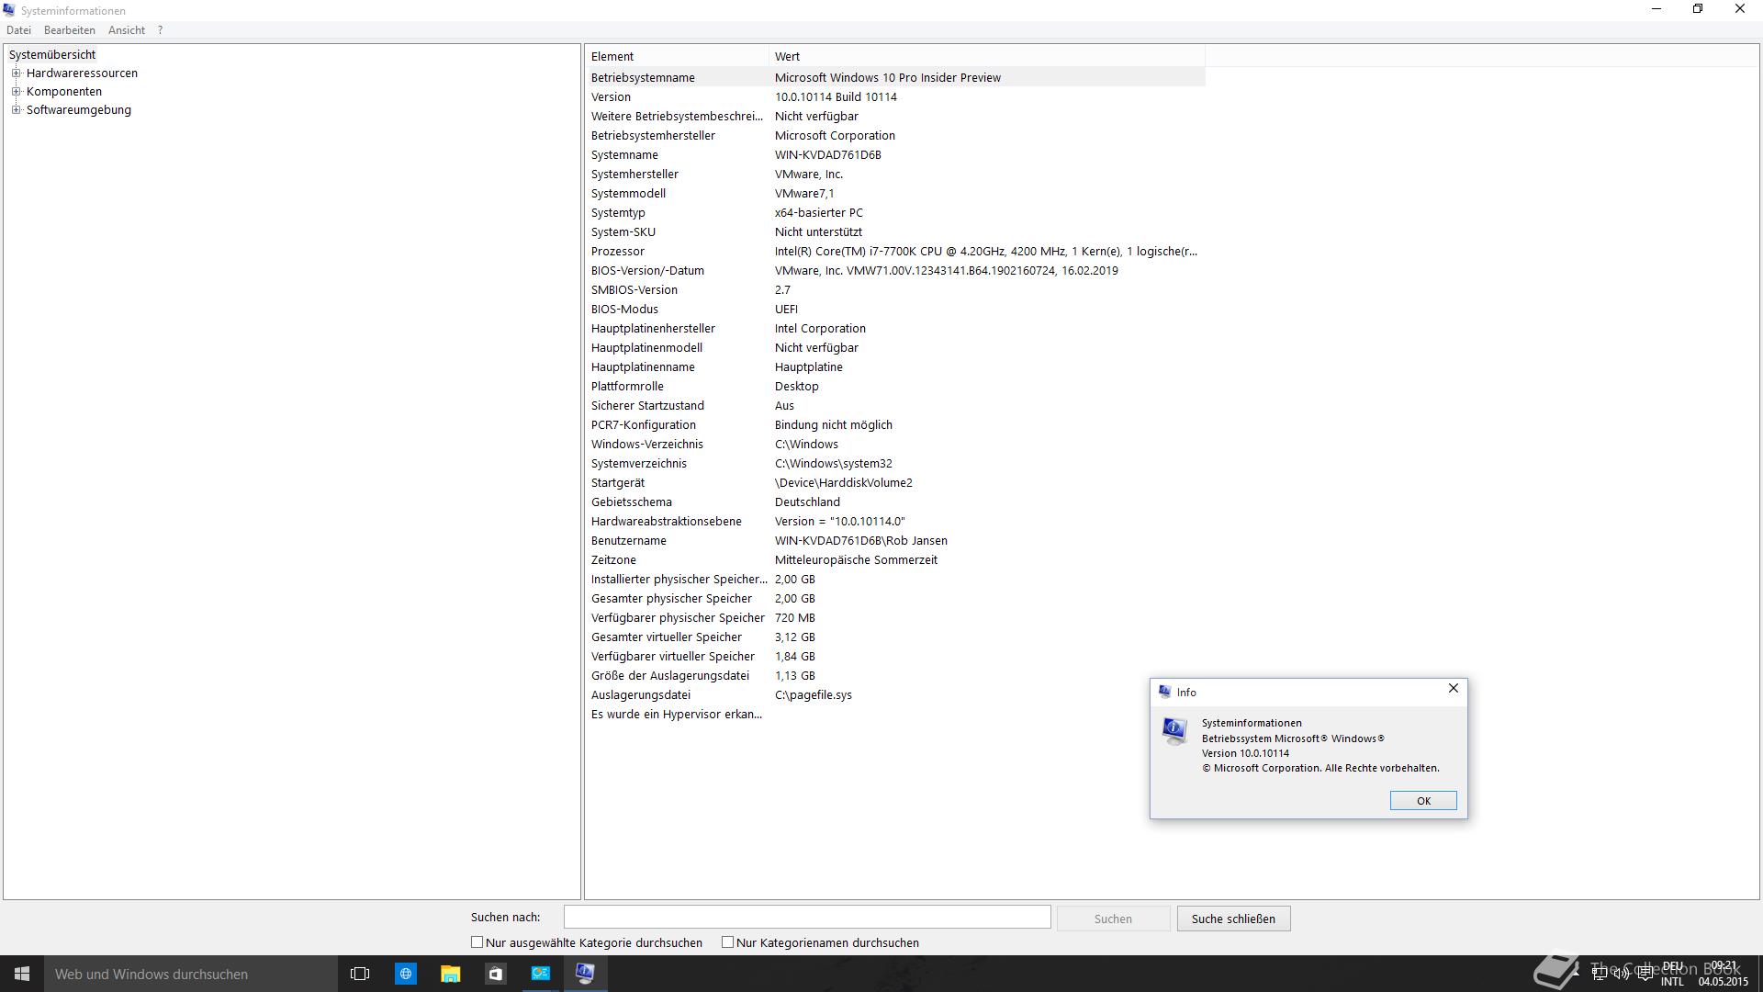Open the Store app from the taskbar
The width and height of the screenshot is (1763, 992).
[495, 974]
